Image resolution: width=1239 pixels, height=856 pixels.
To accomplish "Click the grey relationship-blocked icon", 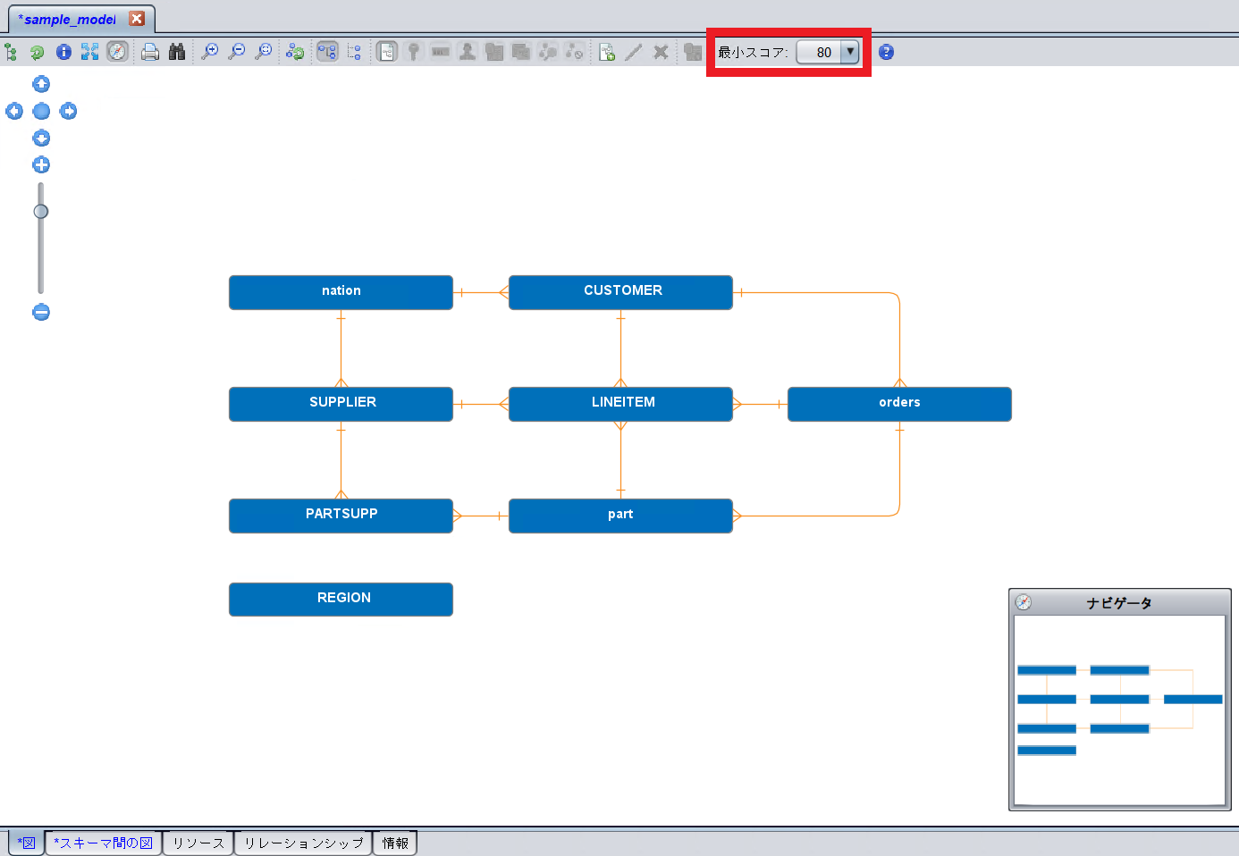I will click(575, 52).
